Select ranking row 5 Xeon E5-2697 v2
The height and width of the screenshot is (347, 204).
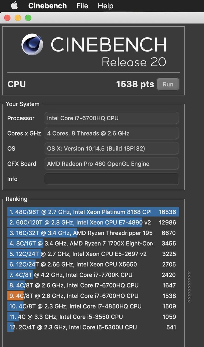[93, 254]
